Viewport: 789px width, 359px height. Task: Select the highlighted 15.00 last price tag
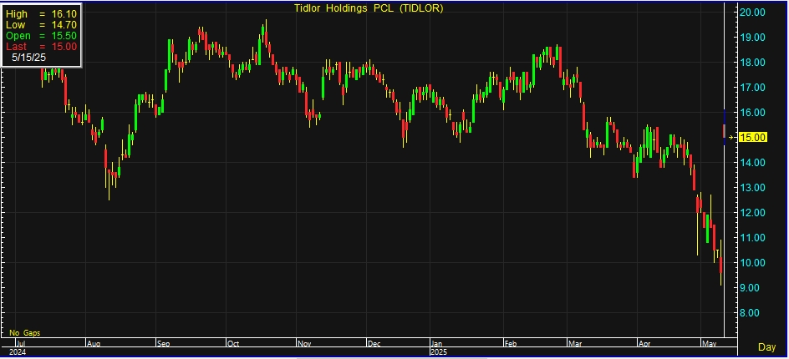click(753, 137)
